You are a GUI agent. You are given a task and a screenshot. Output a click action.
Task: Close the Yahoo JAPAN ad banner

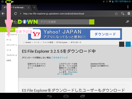click(x=121, y=29)
